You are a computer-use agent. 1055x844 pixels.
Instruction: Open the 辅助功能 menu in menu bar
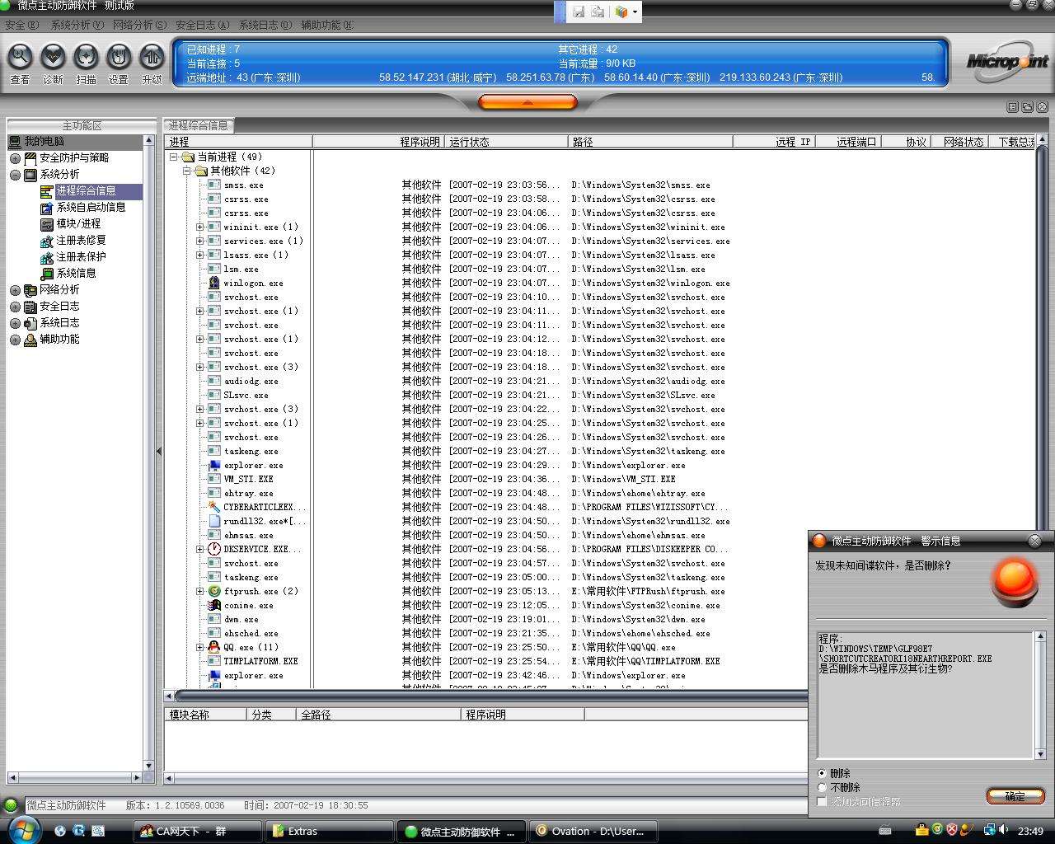pos(326,25)
